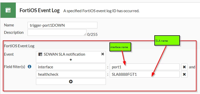
Task: Click the port1 filter value box
Action: 144,67
